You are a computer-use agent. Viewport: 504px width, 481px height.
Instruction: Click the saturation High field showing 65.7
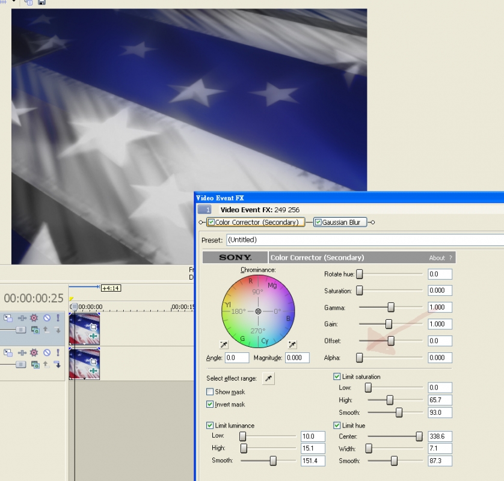coord(440,400)
